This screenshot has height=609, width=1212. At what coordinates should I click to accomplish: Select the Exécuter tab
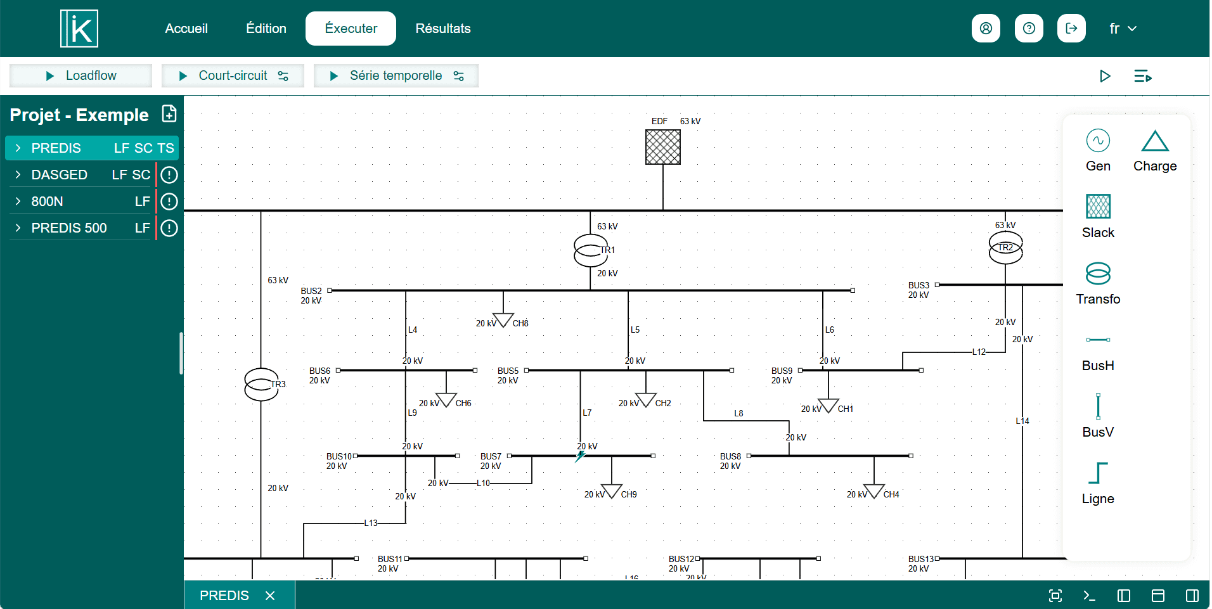click(351, 29)
